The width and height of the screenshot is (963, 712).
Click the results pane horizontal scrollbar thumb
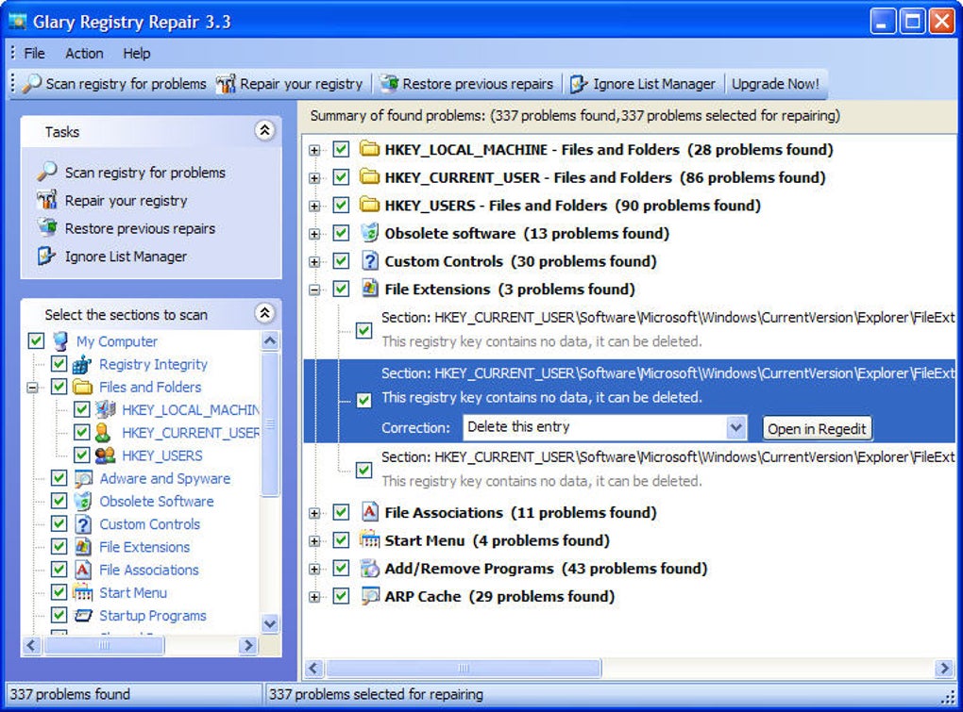(463, 668)
